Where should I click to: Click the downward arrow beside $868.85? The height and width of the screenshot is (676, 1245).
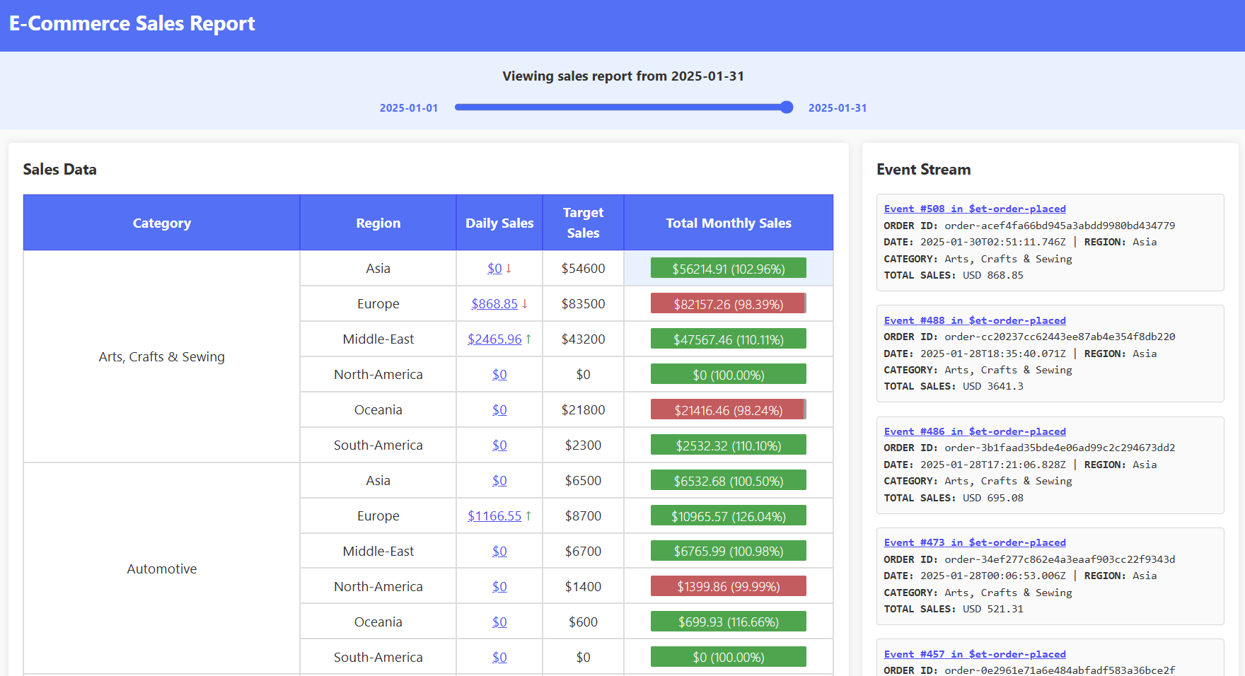pos(524,303)
